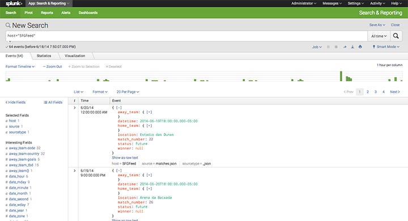
Task: Go to results page 4
Action: tap(384, 92)
